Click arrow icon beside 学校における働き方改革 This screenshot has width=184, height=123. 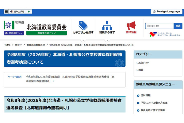[x=138, y=103]
